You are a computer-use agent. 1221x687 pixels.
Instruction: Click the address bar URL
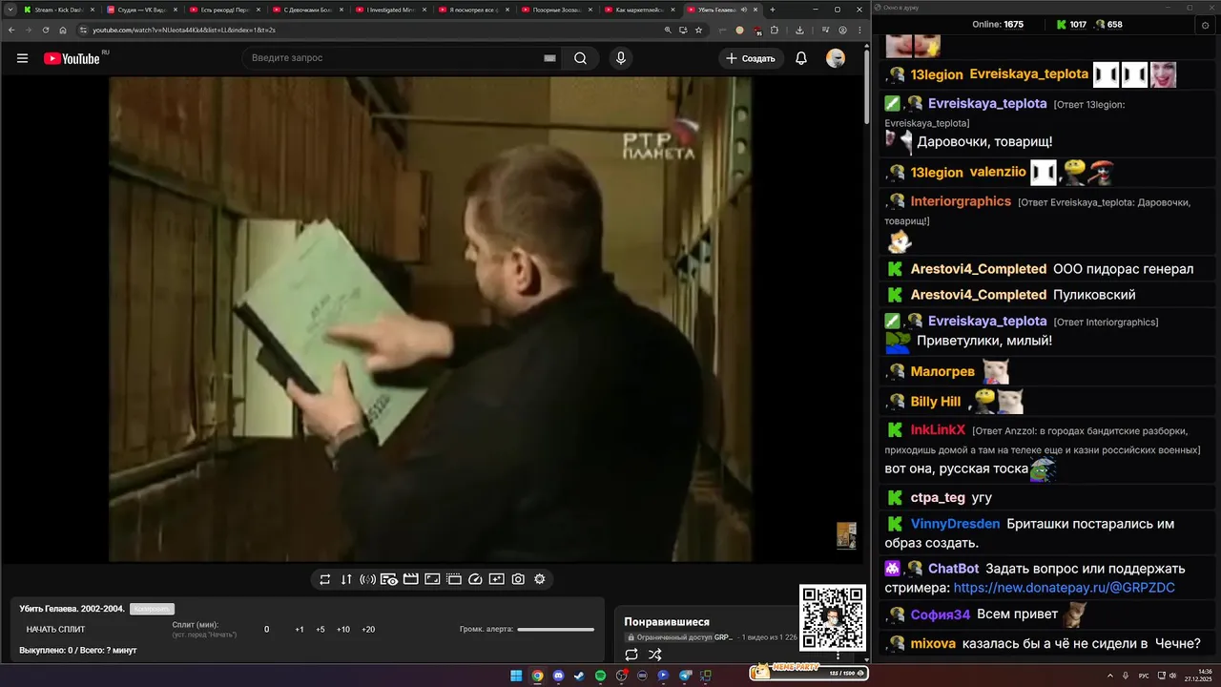click(183, 30)
